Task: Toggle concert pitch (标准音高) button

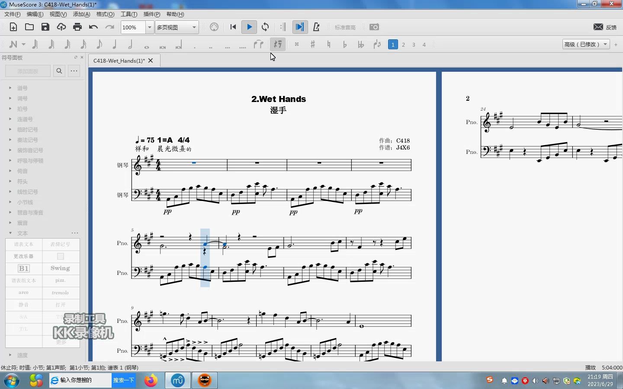Action: pos(345,27)
